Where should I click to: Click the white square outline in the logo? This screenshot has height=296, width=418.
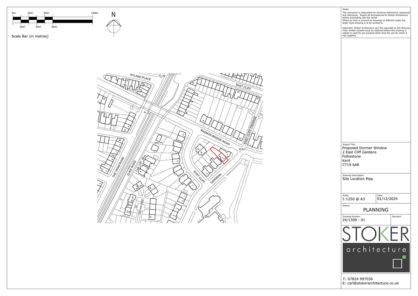pyautogui.click(x=397, y=264)
